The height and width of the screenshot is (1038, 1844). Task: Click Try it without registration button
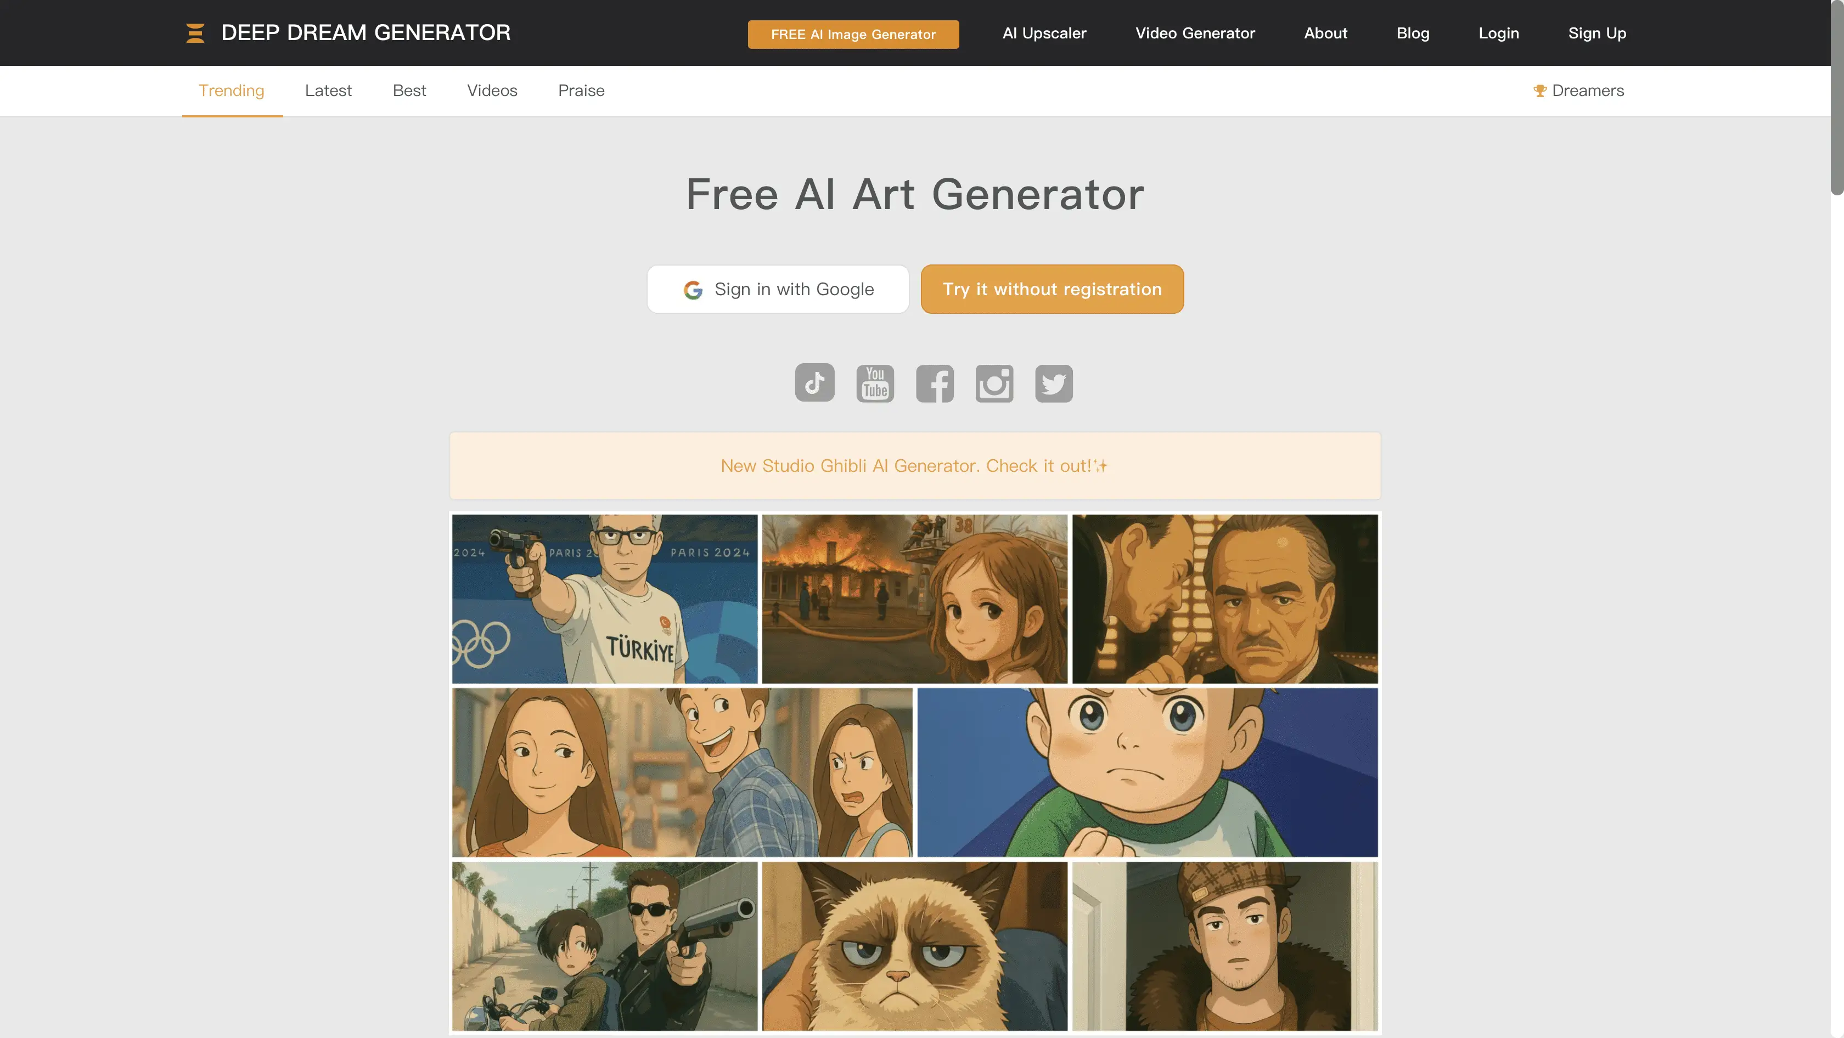1052,289
